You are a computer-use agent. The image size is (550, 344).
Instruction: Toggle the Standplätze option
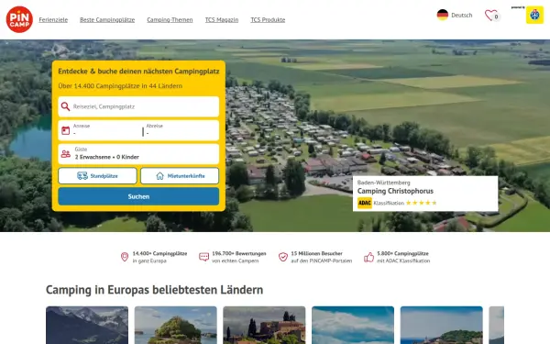click(x=97, y=175)
